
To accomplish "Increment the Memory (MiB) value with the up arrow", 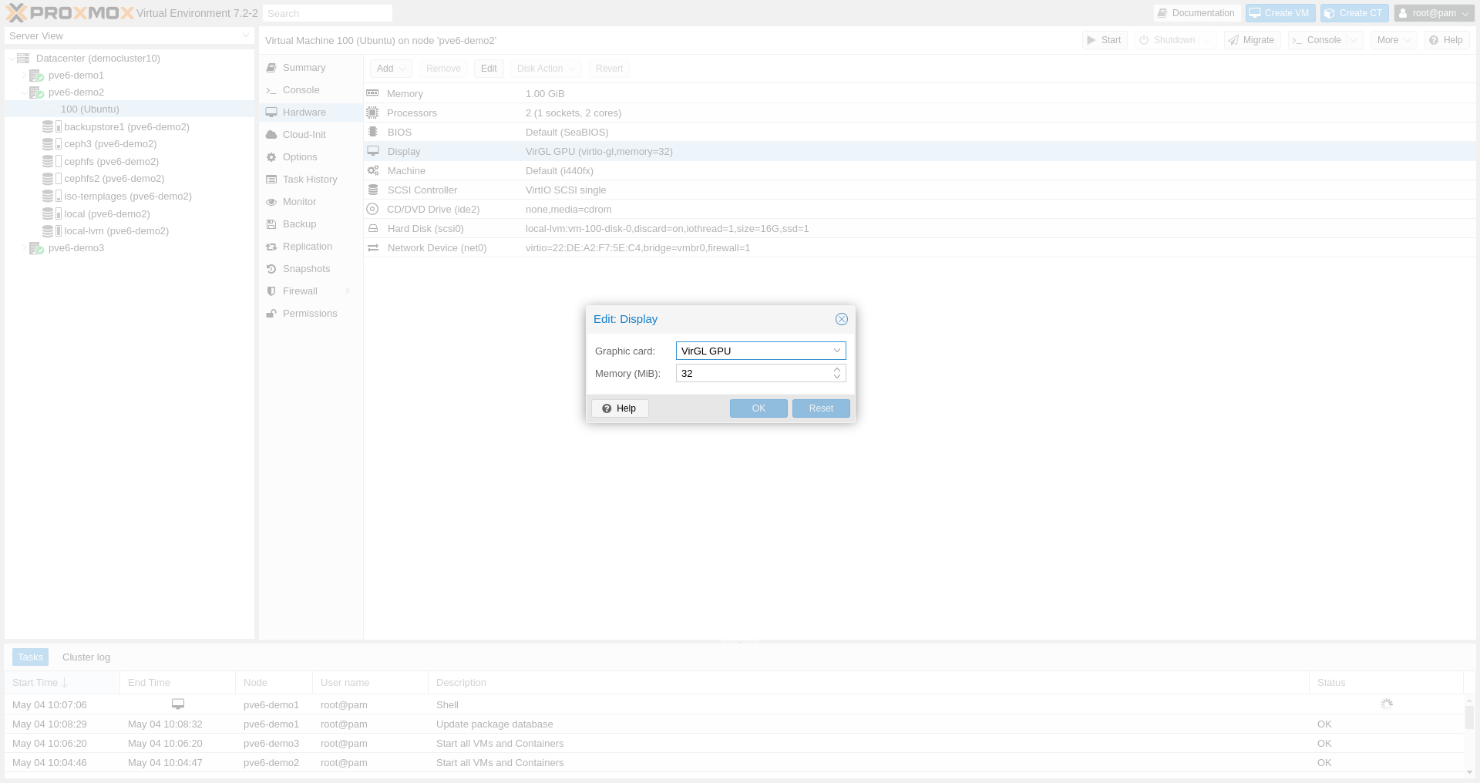I will pos(836,369).
